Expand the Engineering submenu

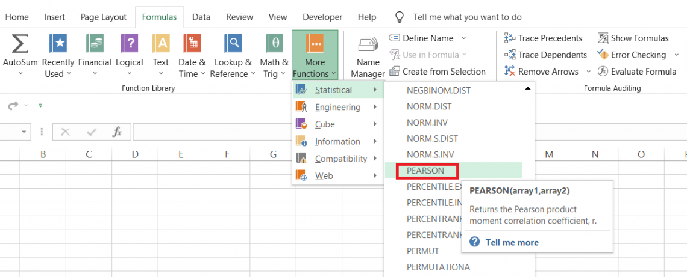click(337, 107)
